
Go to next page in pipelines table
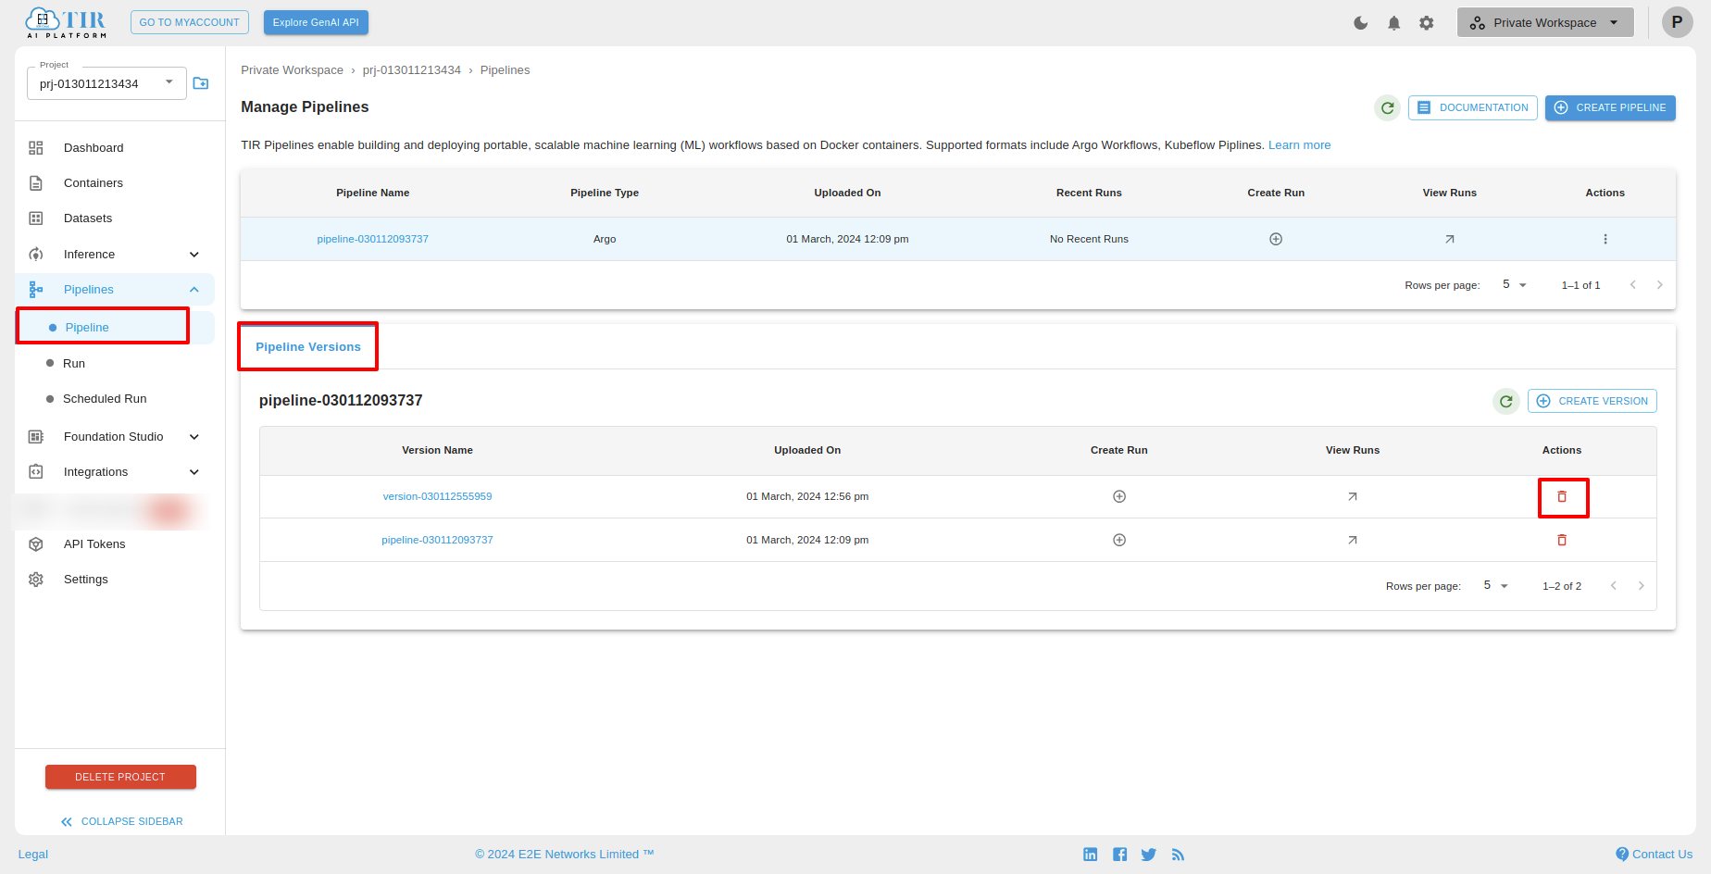(1660, 285)
